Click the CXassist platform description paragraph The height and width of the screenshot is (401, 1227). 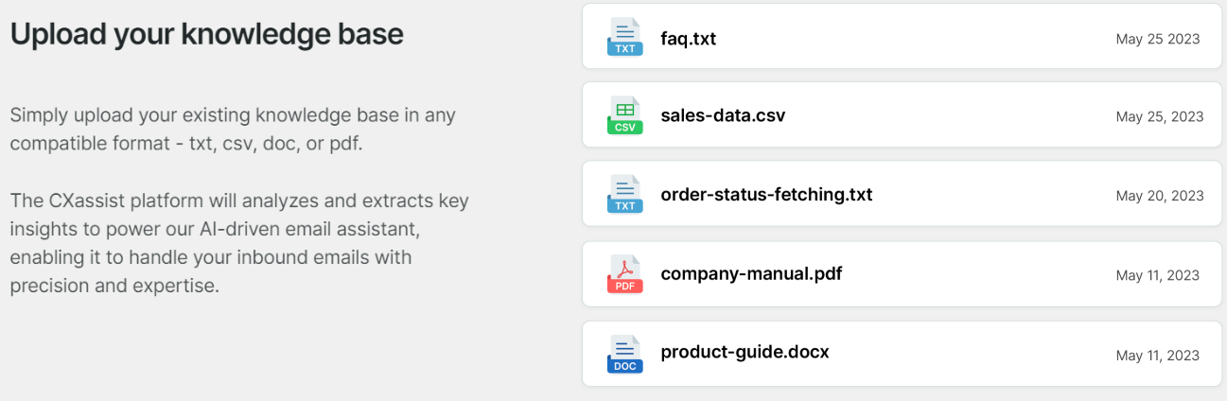pyautogui.click(x=239, y=243)
